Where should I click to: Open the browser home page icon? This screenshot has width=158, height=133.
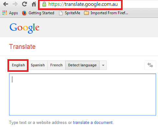pyautogui.click(x=34, y=4)
